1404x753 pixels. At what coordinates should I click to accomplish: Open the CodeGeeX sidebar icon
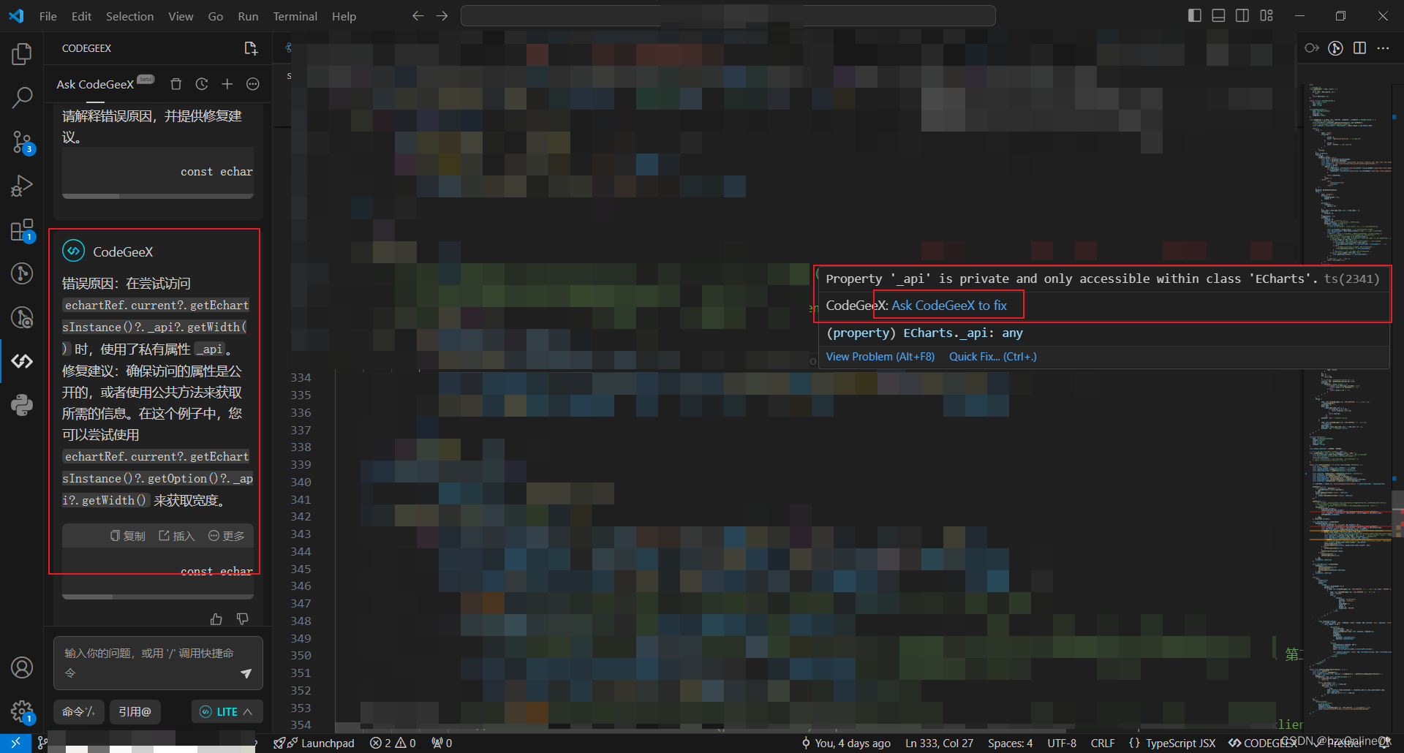22,361
